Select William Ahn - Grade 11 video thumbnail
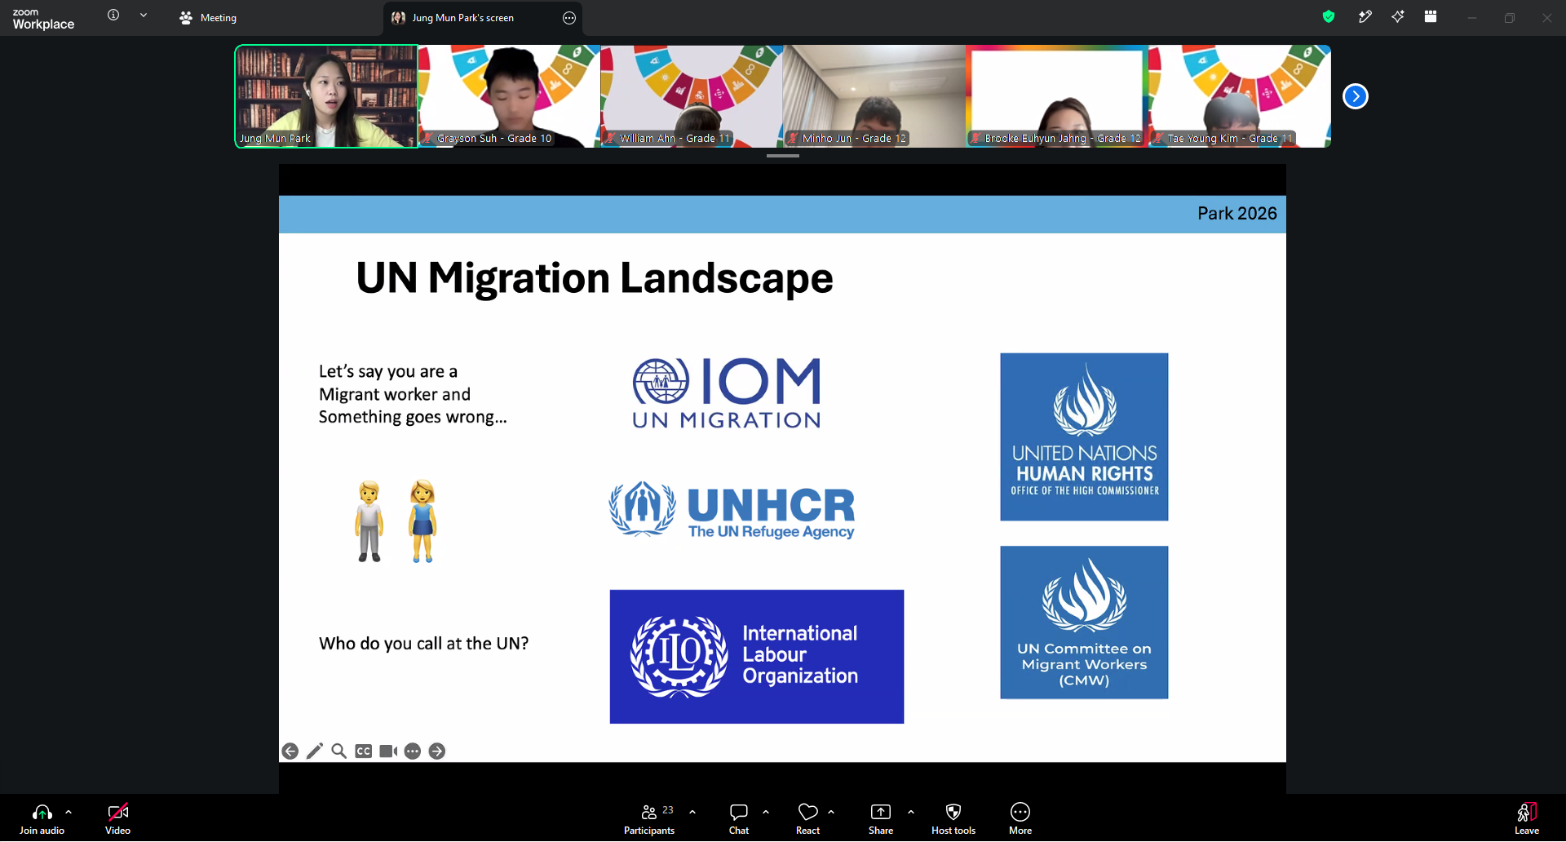The image size is (1566, 842). click(692, 96)
